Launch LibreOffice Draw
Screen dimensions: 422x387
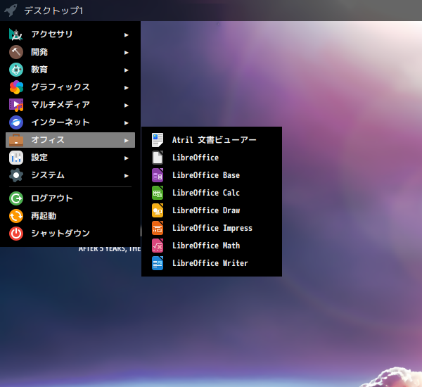pyautogui.click(x=212, y=210)
